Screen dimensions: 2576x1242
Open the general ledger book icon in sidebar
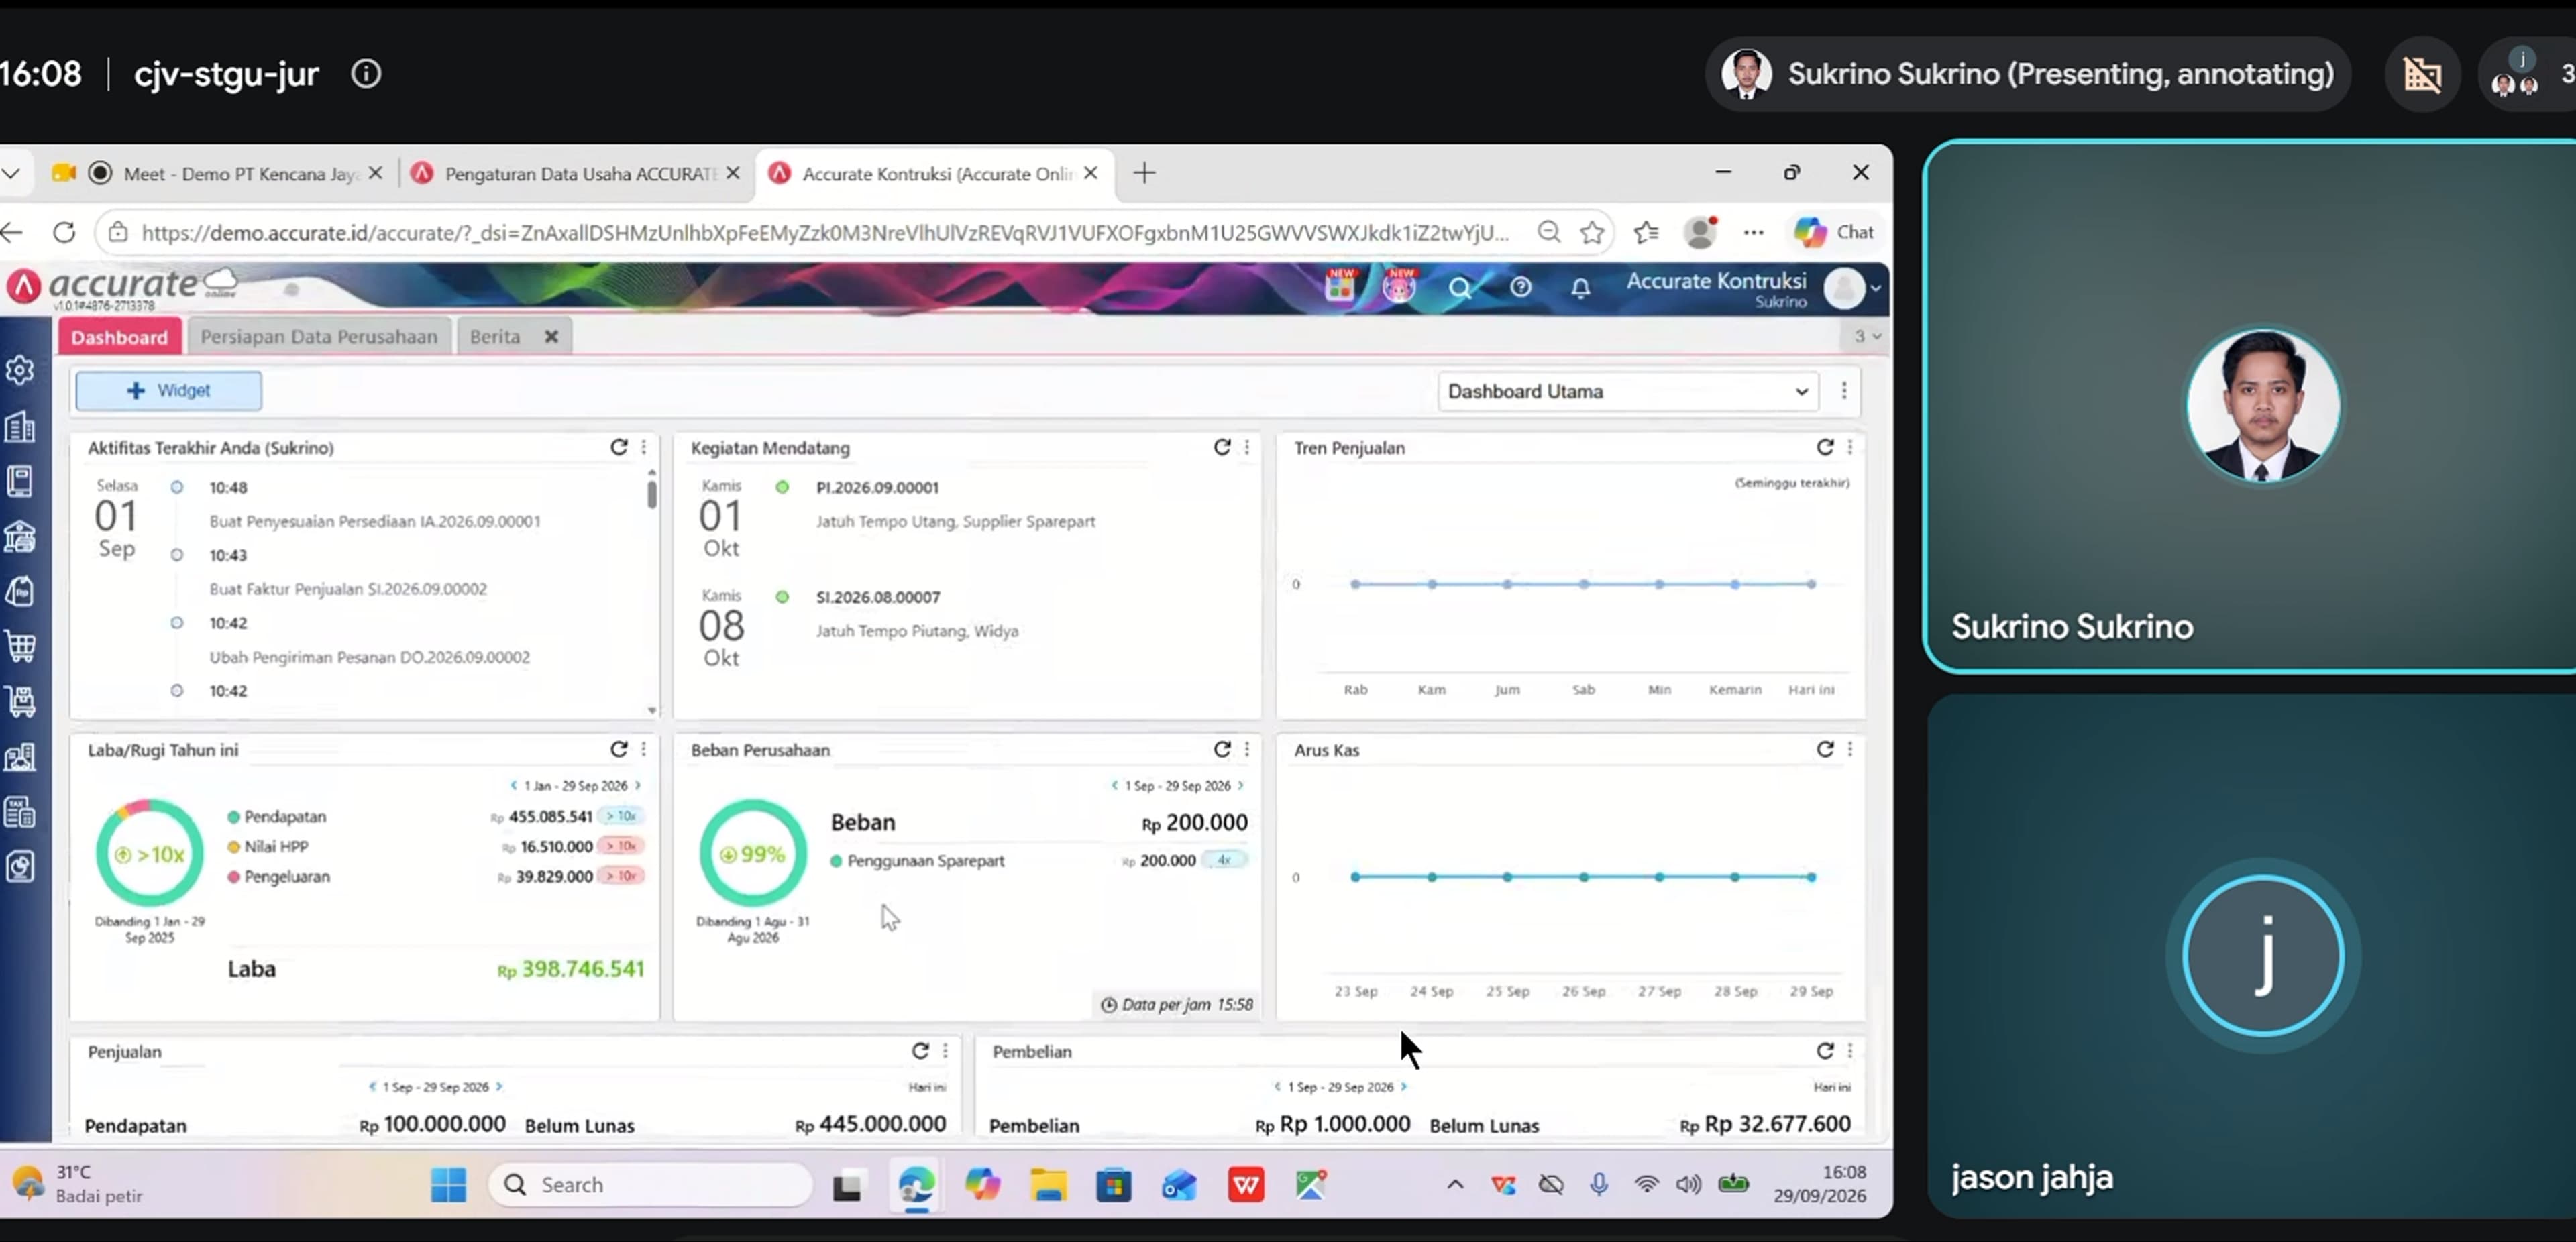coord(20,481)
